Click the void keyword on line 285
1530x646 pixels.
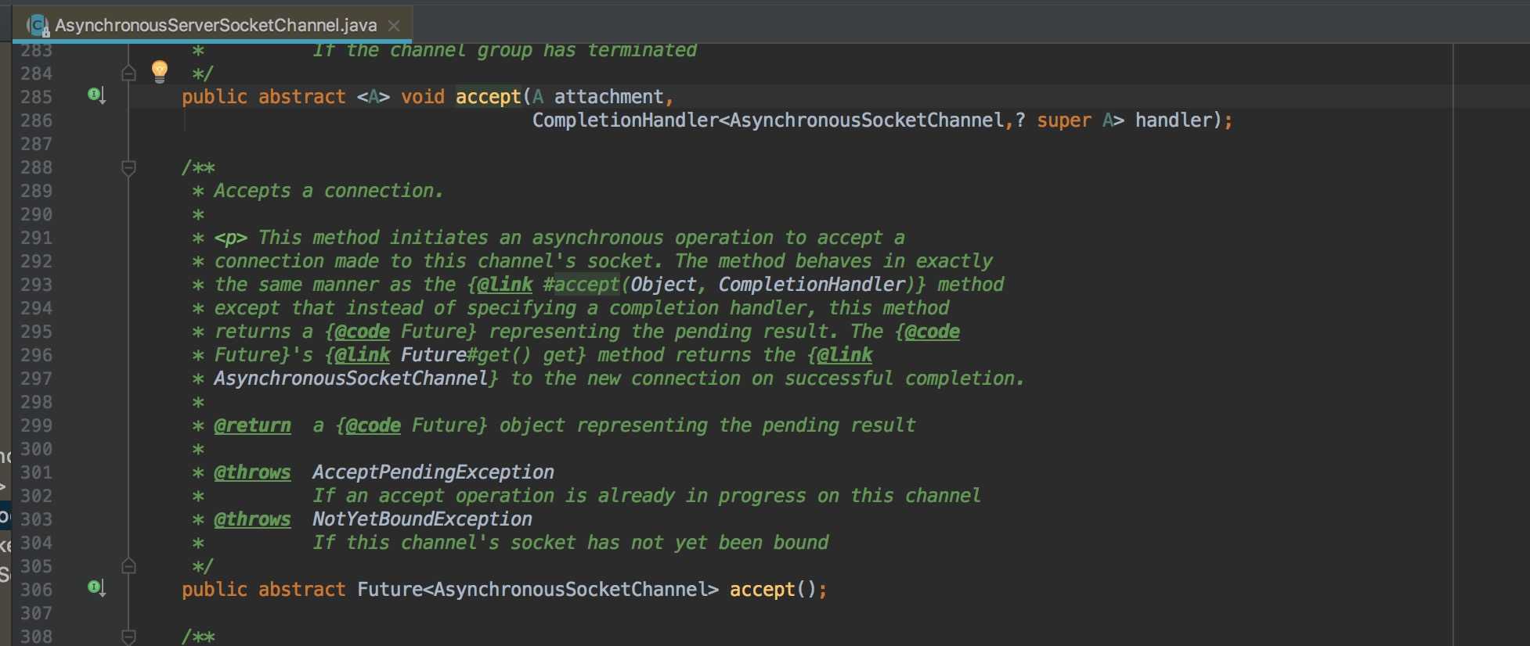[x=423, y=97]
